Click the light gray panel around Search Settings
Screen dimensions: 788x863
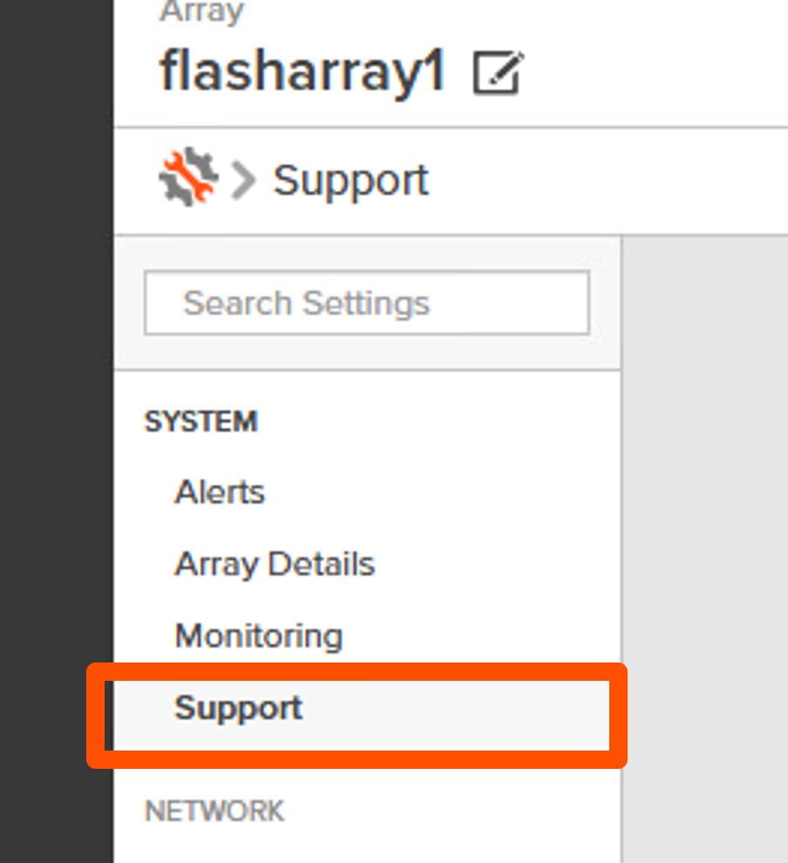(366, 351)
